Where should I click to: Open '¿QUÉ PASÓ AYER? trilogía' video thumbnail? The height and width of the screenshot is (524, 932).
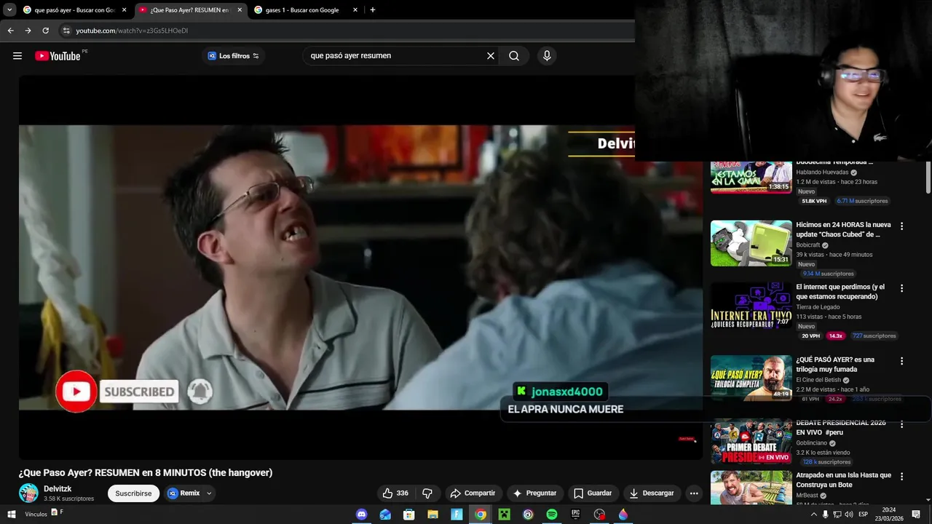751,378
